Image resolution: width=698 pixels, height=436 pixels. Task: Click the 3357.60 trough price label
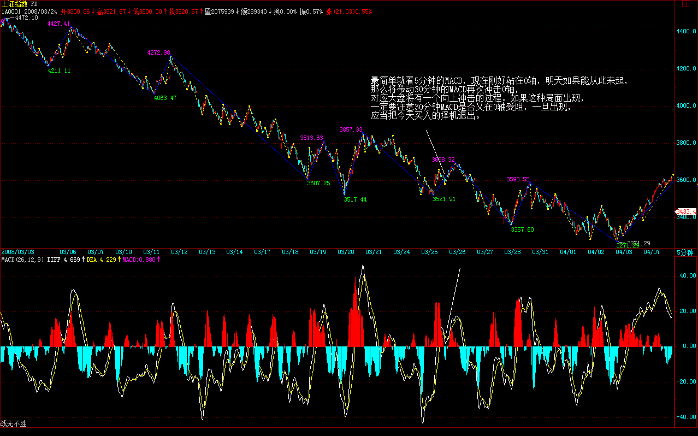[522, 229]
